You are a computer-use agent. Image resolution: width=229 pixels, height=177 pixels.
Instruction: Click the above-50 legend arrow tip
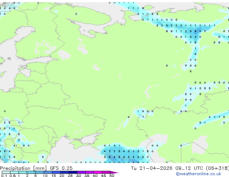pyautogui.click(x=114, y=173)
